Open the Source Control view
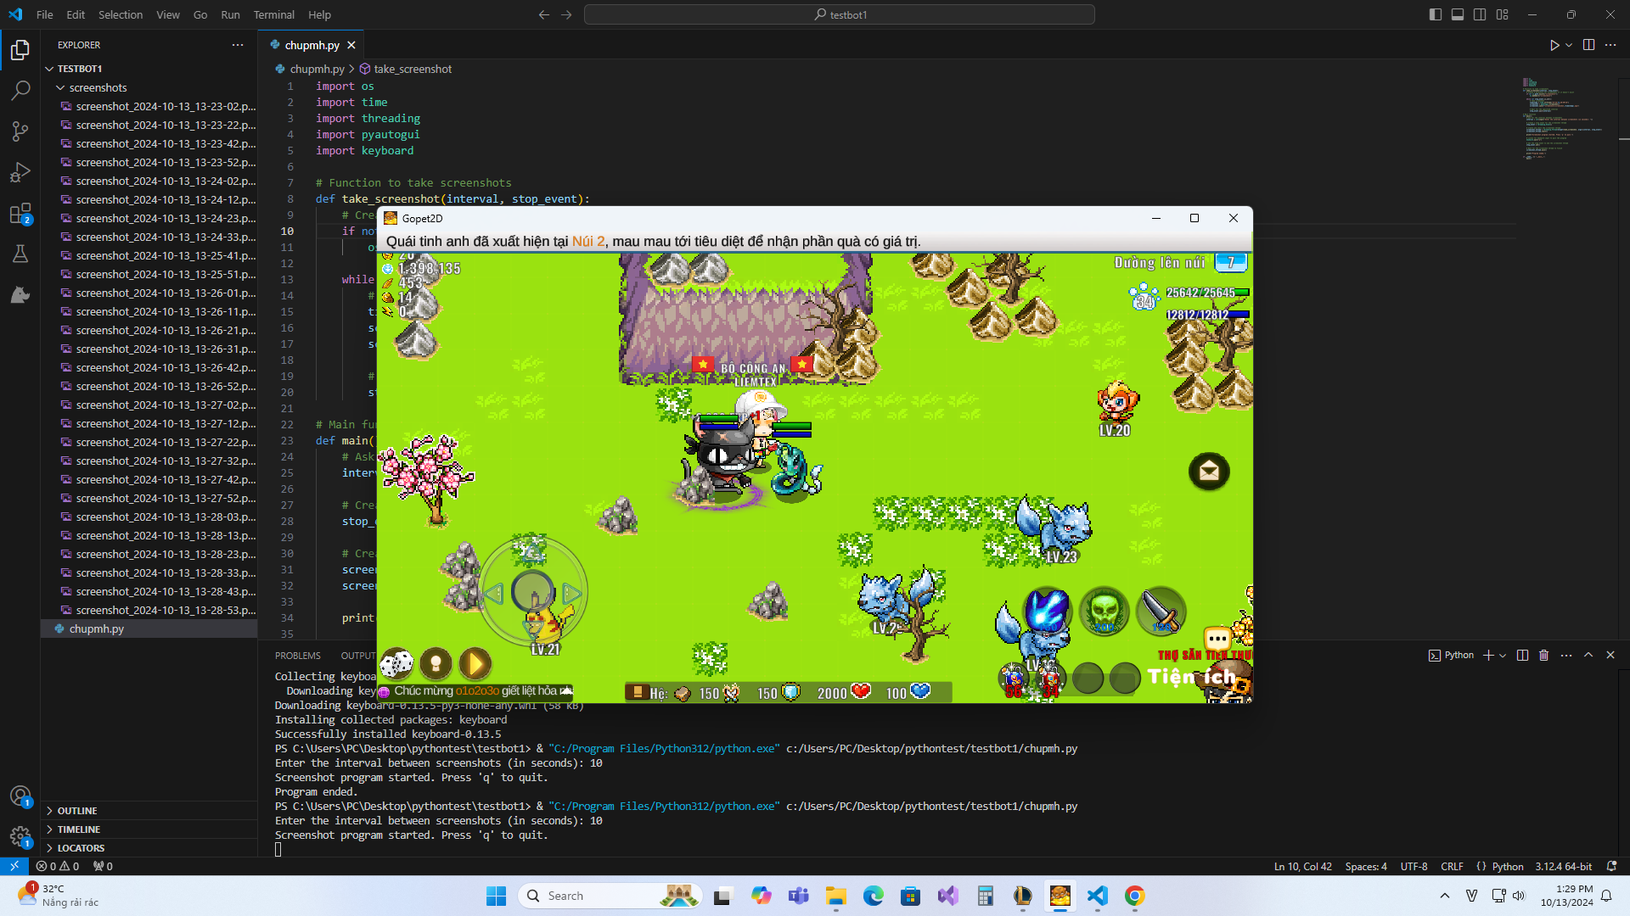Screen dimensions: 1630x916 [x=20, y=131]
